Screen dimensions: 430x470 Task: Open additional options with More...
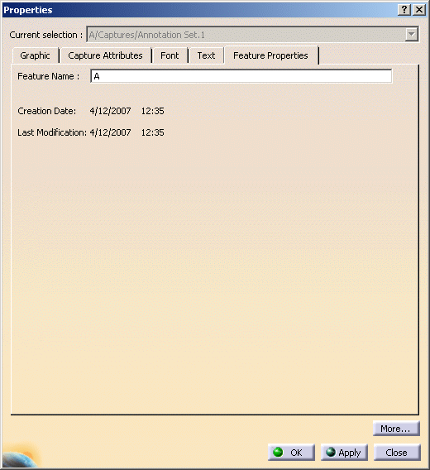[396, 429]
